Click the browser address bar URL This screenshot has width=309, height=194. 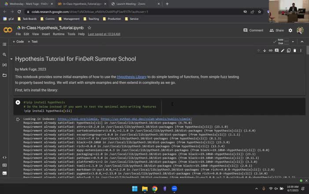click(88, 12)
